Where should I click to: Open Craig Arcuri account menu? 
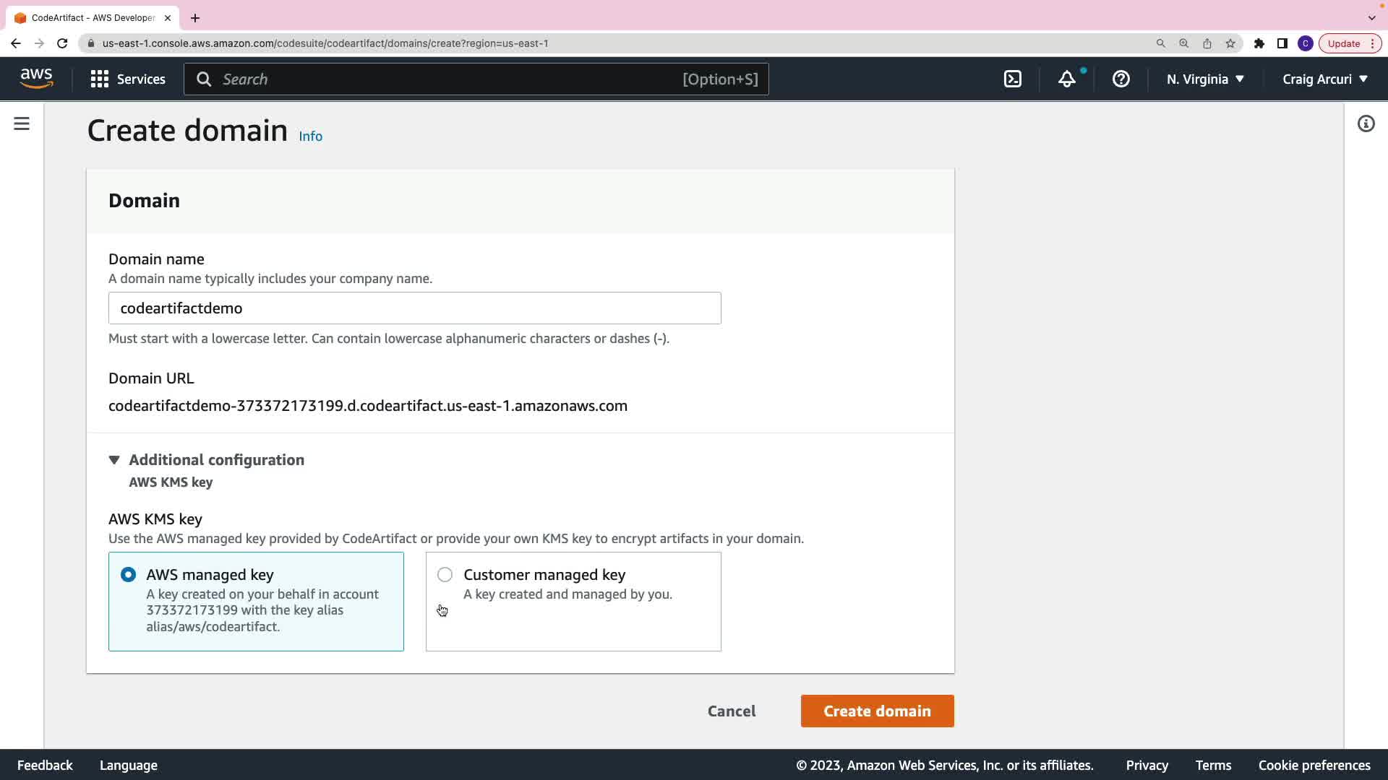1324,79
